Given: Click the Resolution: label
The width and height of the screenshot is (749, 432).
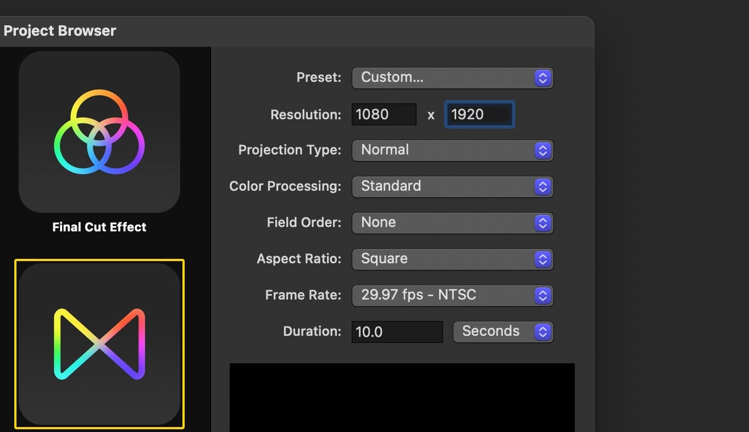Looking at the screenshot, I should (306, 115).
